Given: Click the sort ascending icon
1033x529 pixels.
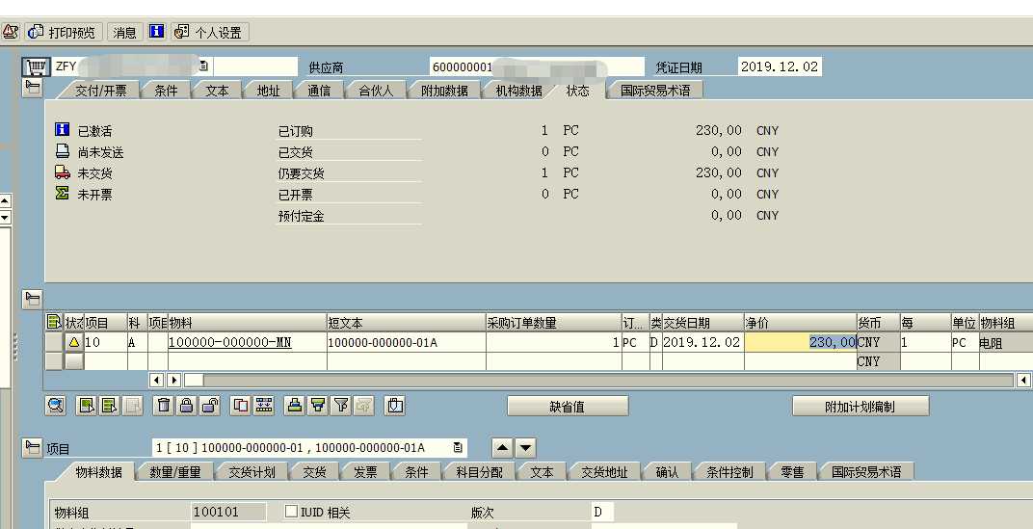Looking at the screenshot, I should (295, 405).
